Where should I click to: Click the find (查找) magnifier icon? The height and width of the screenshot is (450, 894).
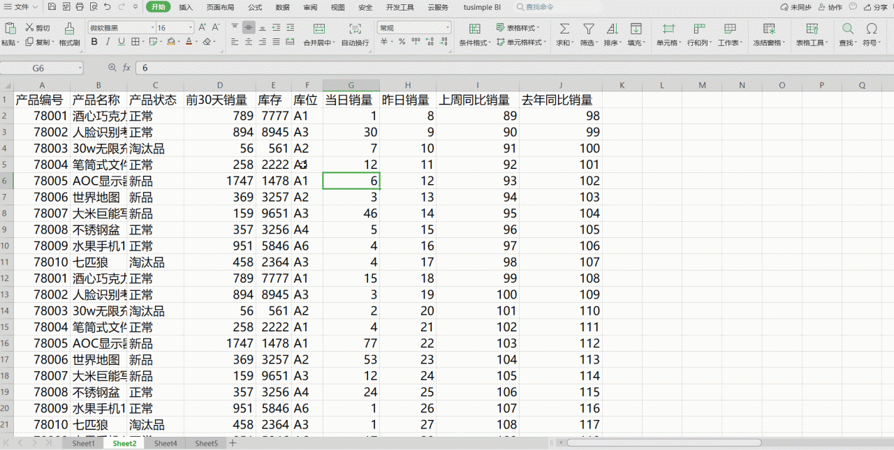847,29
